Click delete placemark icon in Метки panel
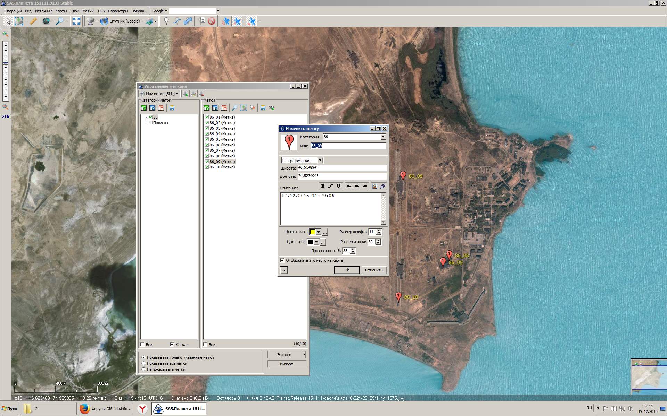This screenshot has height=416, width=667. [224, 108]
